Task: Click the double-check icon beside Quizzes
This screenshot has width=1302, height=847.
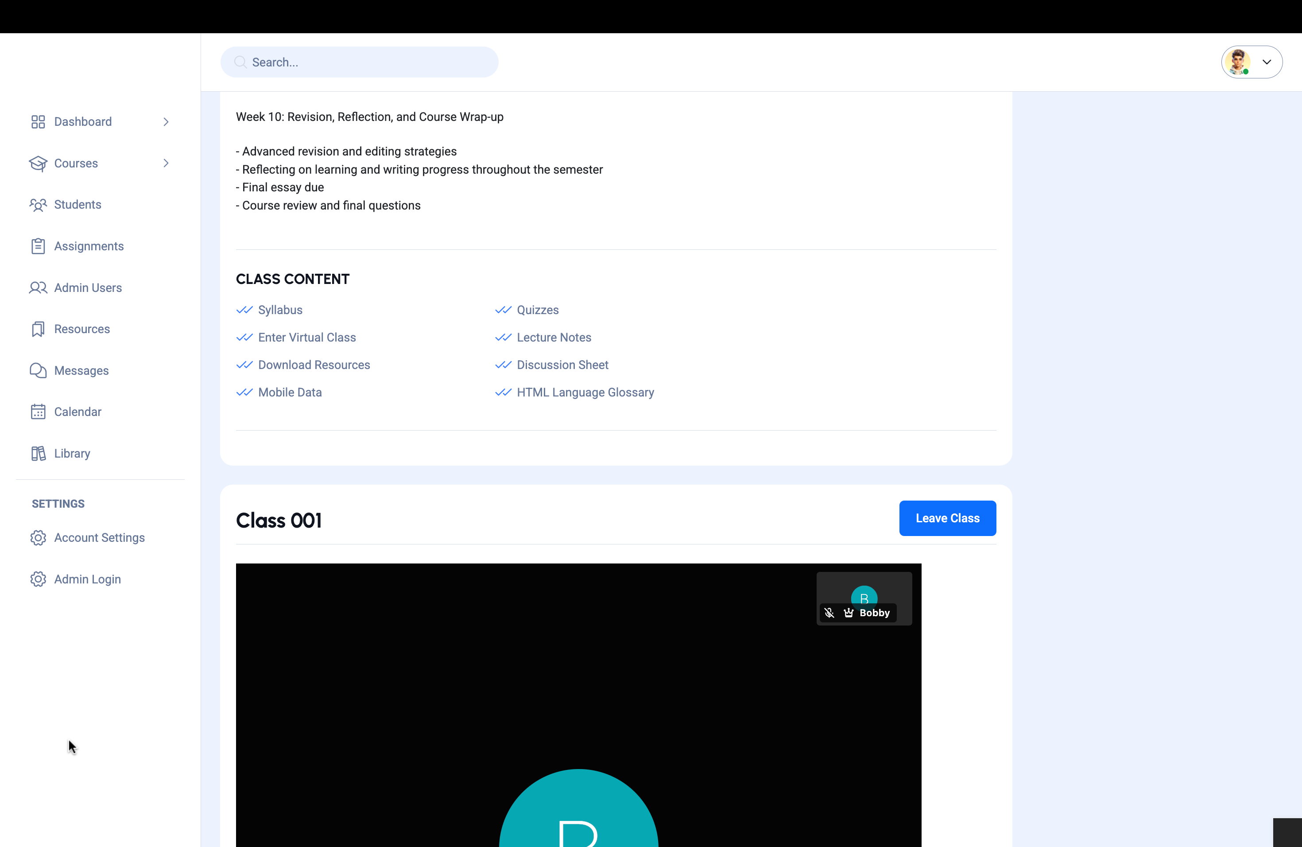Action: (x=503, y=310)
